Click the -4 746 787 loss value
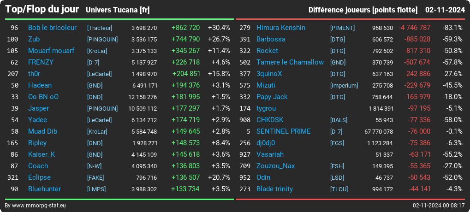 click(x=415, y=28)
